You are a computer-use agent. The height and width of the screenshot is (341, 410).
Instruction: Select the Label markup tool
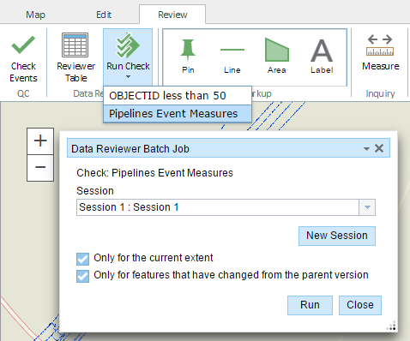pyautogui.click(x=322, y=51)
